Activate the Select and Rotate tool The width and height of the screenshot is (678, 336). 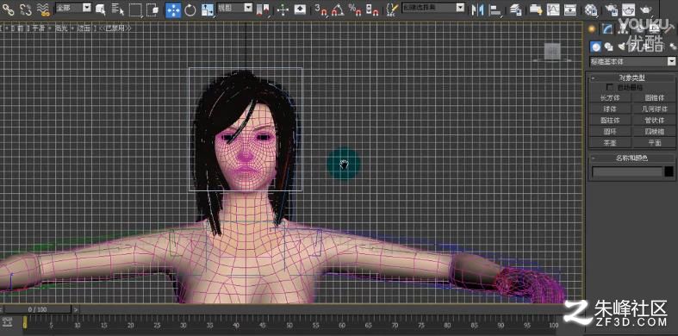[x=190, y=9]
